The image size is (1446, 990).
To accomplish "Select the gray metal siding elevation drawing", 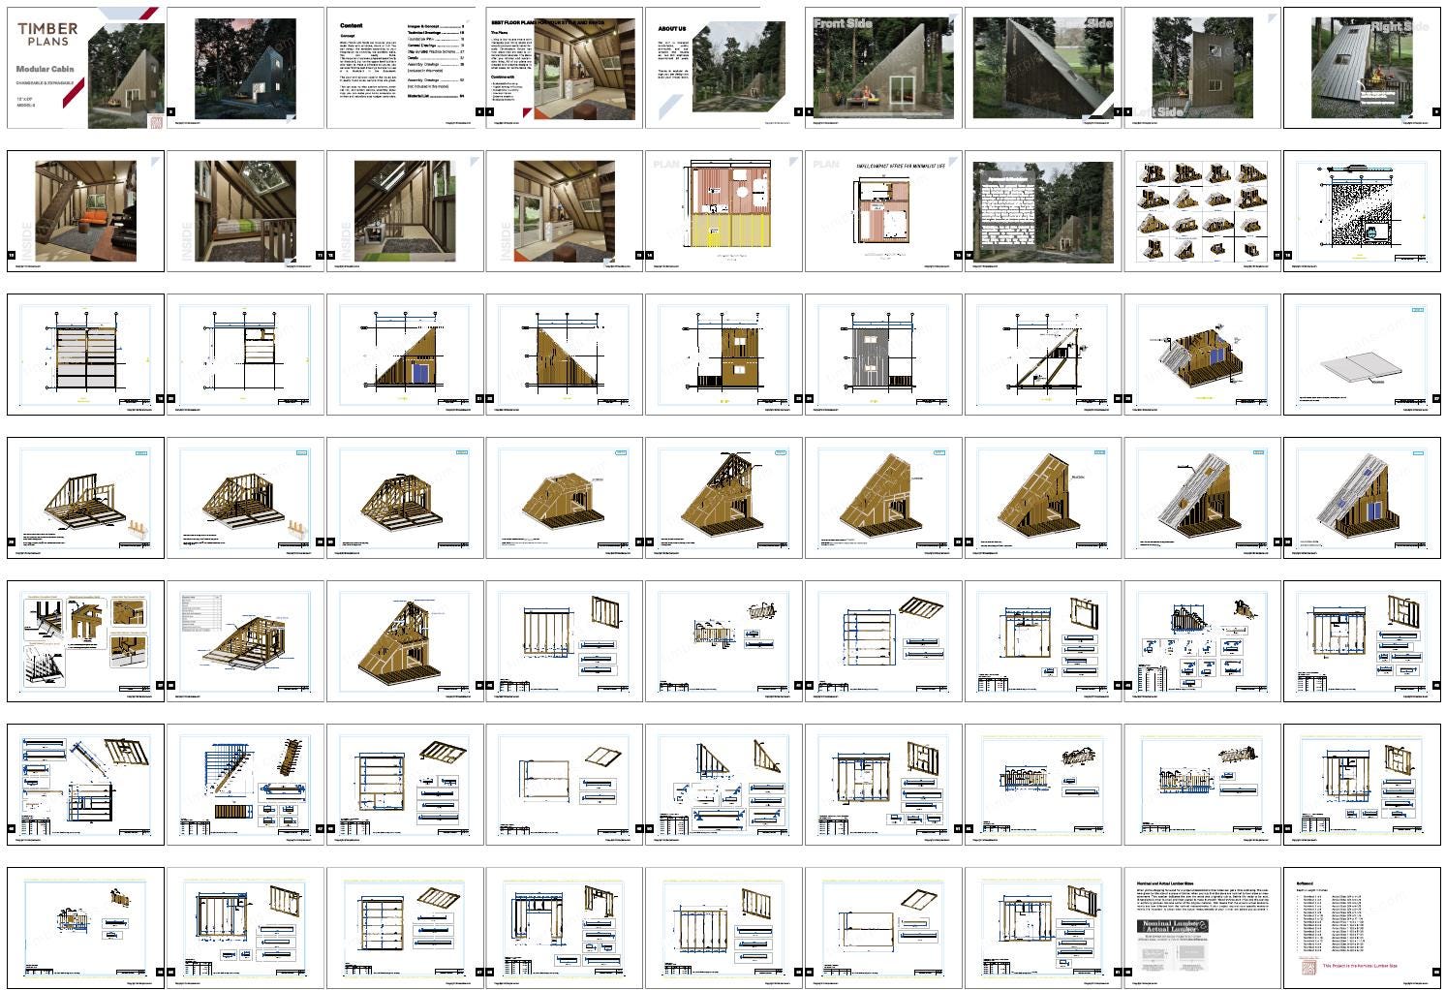I will point(882,355).
